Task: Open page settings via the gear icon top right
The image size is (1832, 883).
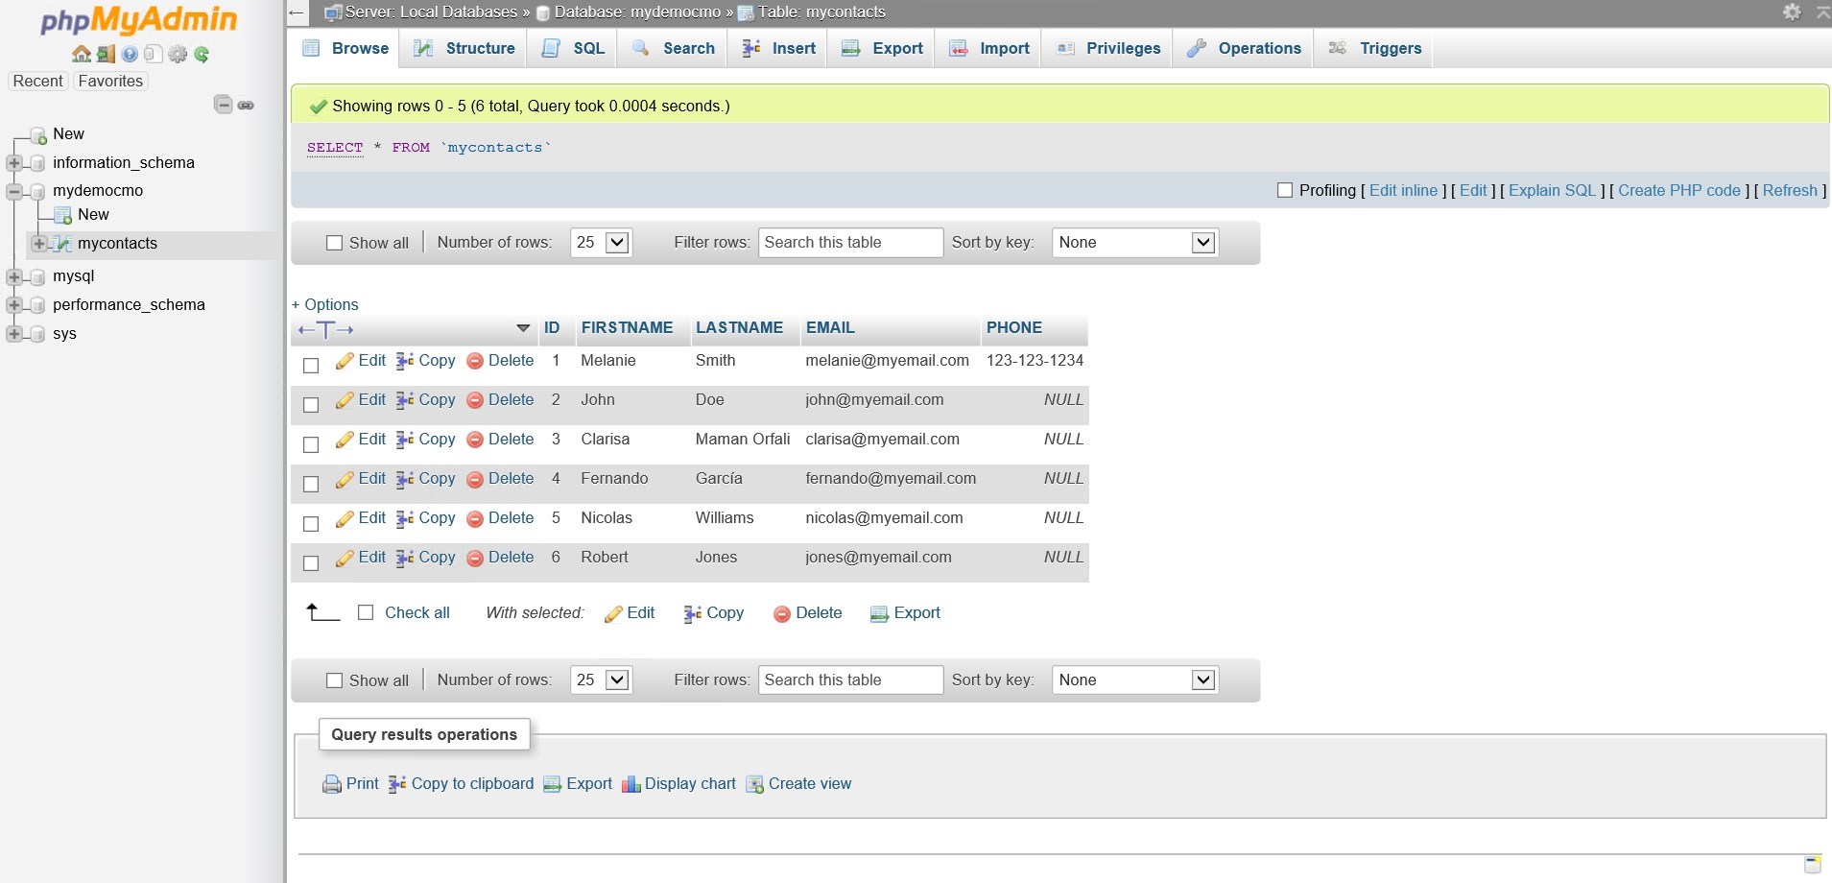Action: coord(1791,12)
